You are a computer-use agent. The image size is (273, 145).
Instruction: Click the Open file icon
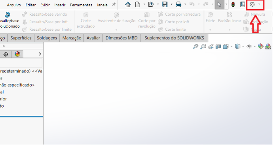click(151, 4)
